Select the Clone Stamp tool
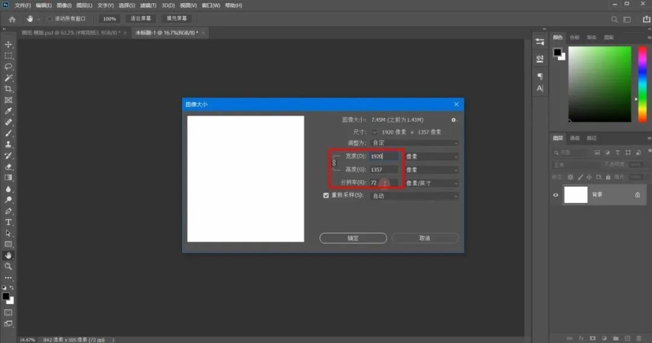Image resolution: width=652 pixels, height=343 pixels. 8,145
